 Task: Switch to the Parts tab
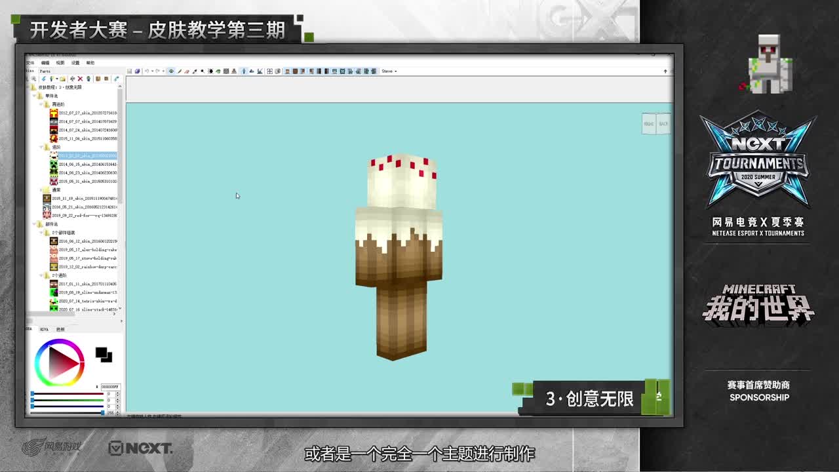click(x=45, y=71)
